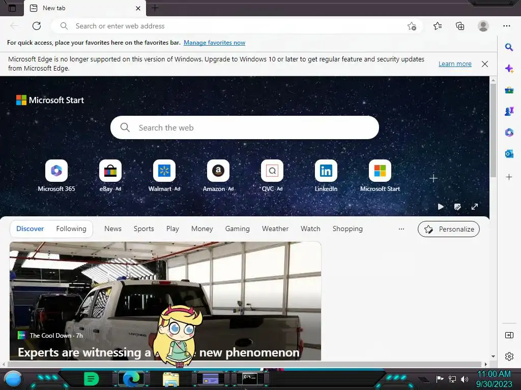Open File Explorer from the taskbar
Image resolution: width=521 pixels, height=390 pixels.
(x=171, y=379)
